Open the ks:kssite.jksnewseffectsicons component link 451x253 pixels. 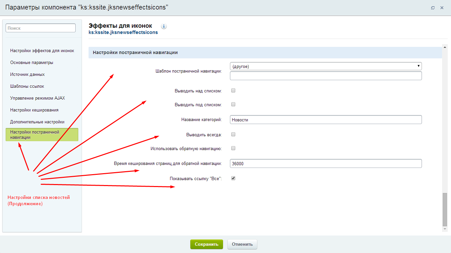(x=123, y=32)
